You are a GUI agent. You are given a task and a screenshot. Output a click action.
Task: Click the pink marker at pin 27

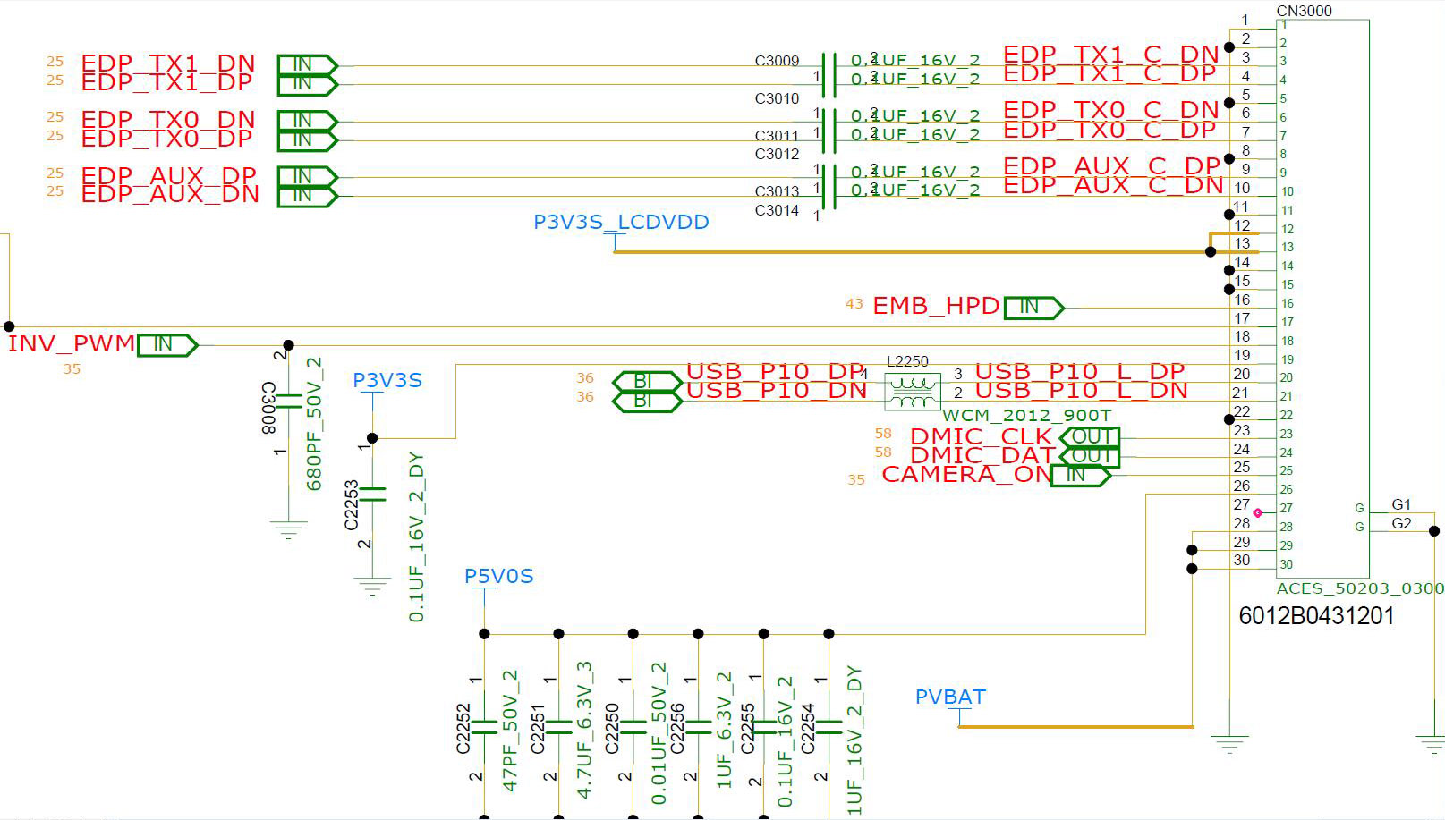click(1258, 512)
